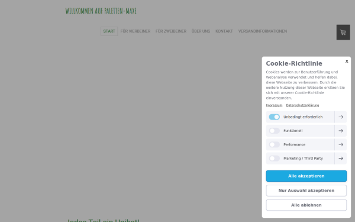Open the shopping cart icon
Image resolution: width=355 pixels, height=222 pixels.
click(x=343, y=33)
